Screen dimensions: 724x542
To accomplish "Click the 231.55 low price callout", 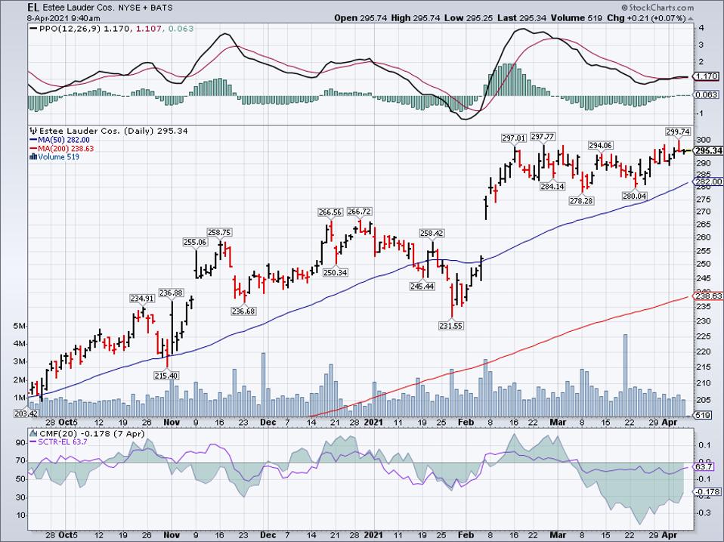I will click(x=450, y=326).
